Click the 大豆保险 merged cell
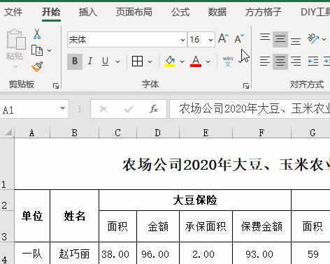 click(195, 200)
